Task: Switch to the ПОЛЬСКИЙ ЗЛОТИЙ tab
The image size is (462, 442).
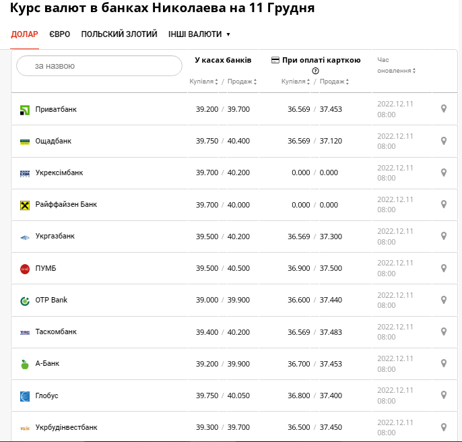Action: pos(119,34)
